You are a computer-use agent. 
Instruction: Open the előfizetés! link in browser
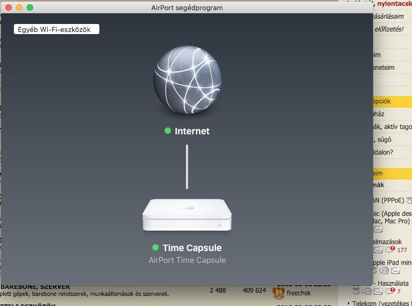[389, 29]
